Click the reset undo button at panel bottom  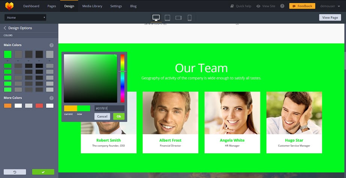point(15,172)
